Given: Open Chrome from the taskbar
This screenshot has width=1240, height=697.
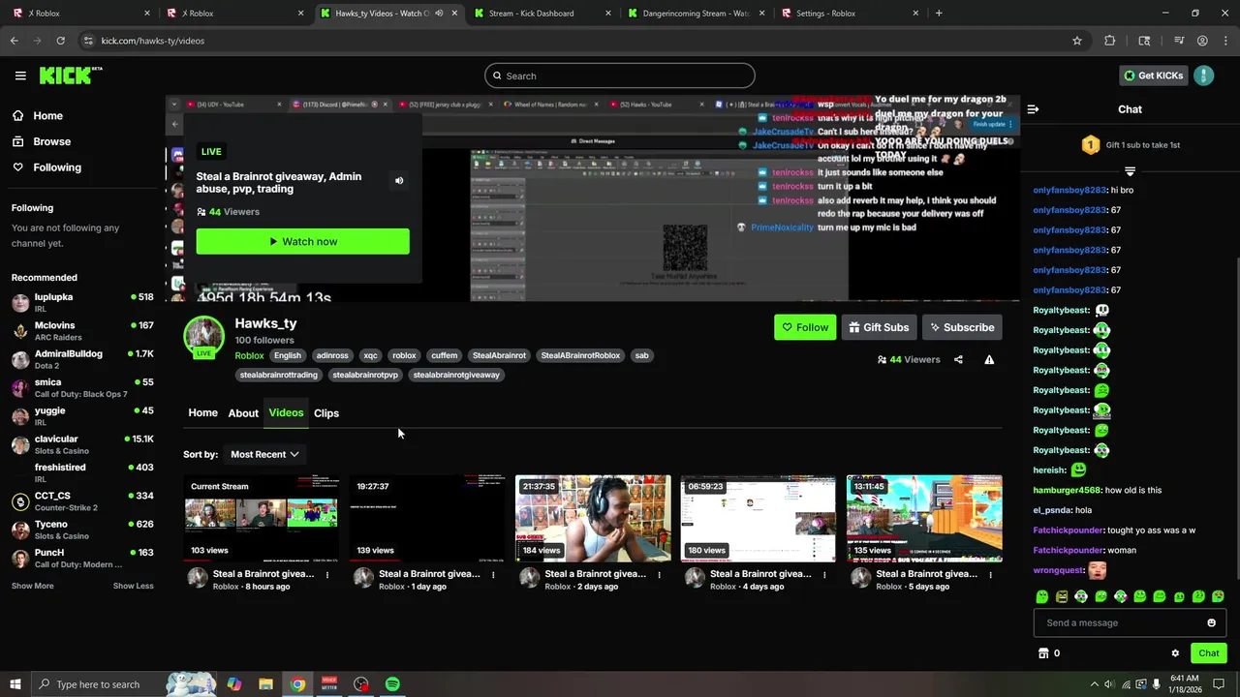Looking at the screenshot, I should pos(297,684).
